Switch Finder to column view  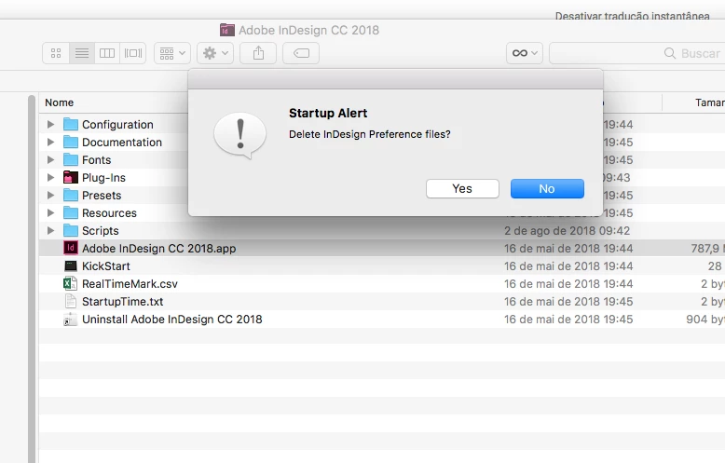pyautogui.click(x=107, y=53)
